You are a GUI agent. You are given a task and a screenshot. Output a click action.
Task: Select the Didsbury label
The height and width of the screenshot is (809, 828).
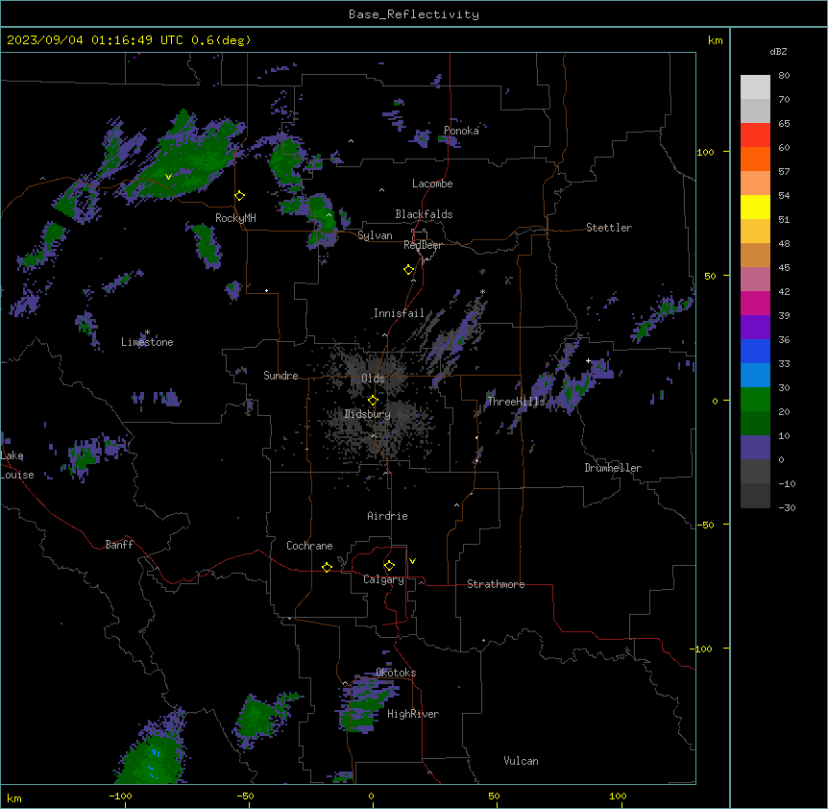(x=367, y=414)
